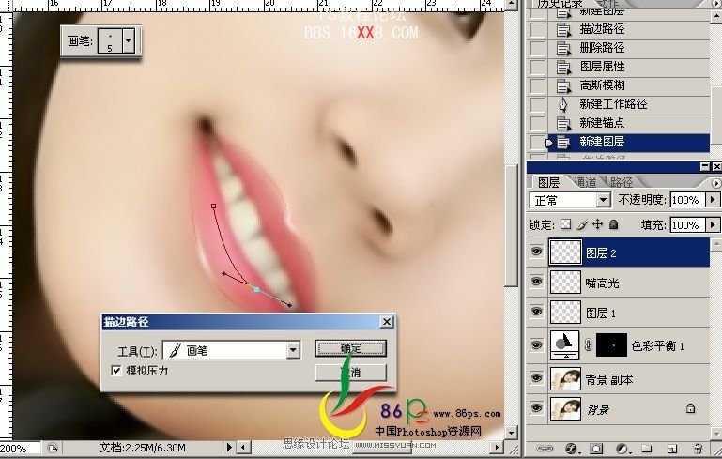
Task: Click the create new layer icon
Action: pyautogui.click(x=671, y=449)
